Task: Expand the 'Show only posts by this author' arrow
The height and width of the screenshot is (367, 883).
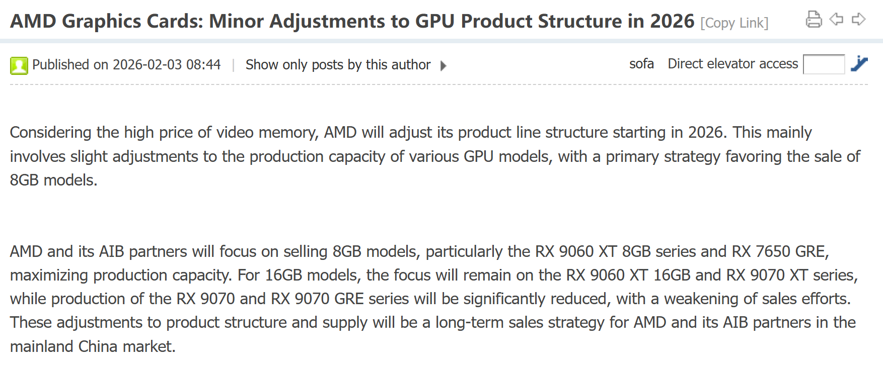Action: tap(444, 66)
